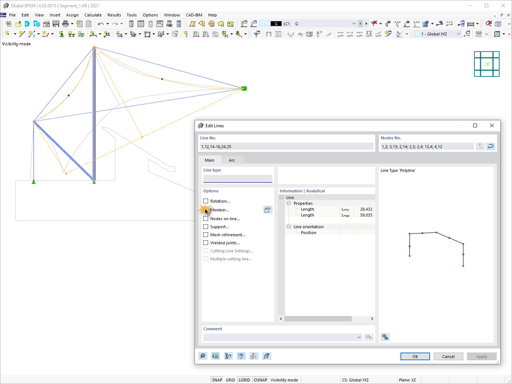Cancel the Edit Lines dialog
The height and width of the screenshot is (384, 512).
point(448,356)
